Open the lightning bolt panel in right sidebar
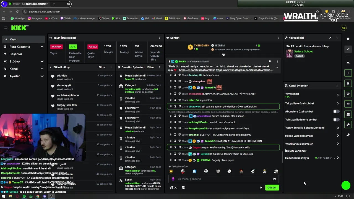 point(348,73)
